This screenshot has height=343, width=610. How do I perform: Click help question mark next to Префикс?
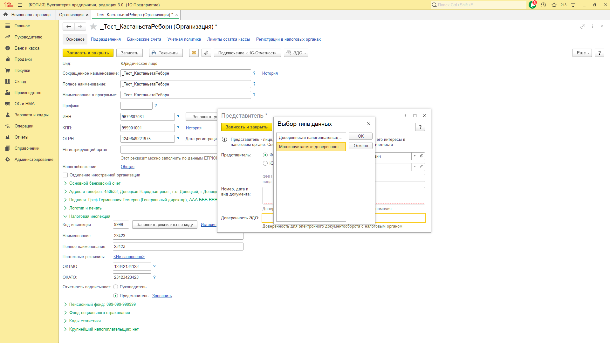coord(156,106)
